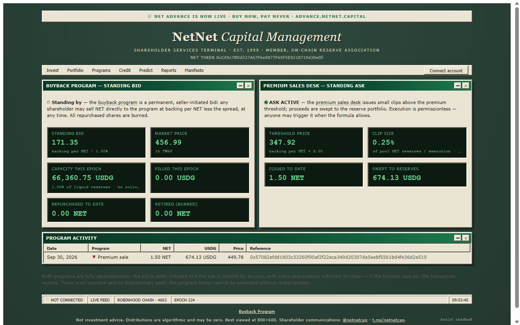This screenshot has width=520, height=325.
Task: Select the Threshold Price 347.92 tile
Action: (314, 143)
